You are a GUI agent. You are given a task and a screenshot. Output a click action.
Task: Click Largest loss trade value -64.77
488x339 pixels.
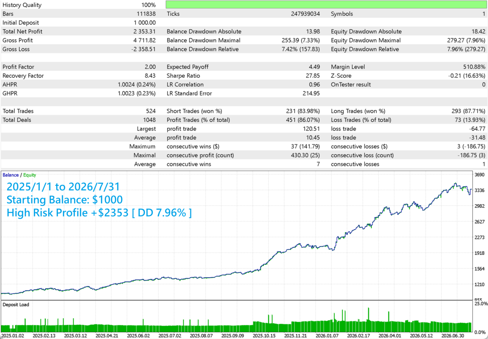tap(477, 129)
